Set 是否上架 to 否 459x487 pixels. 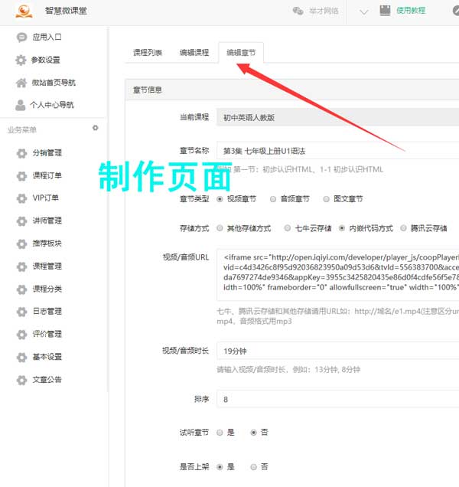pos(253,467)
